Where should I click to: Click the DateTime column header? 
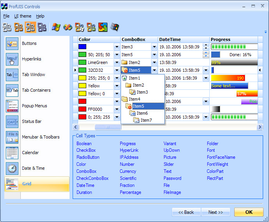pyautogui.click(x=183, y=39)
